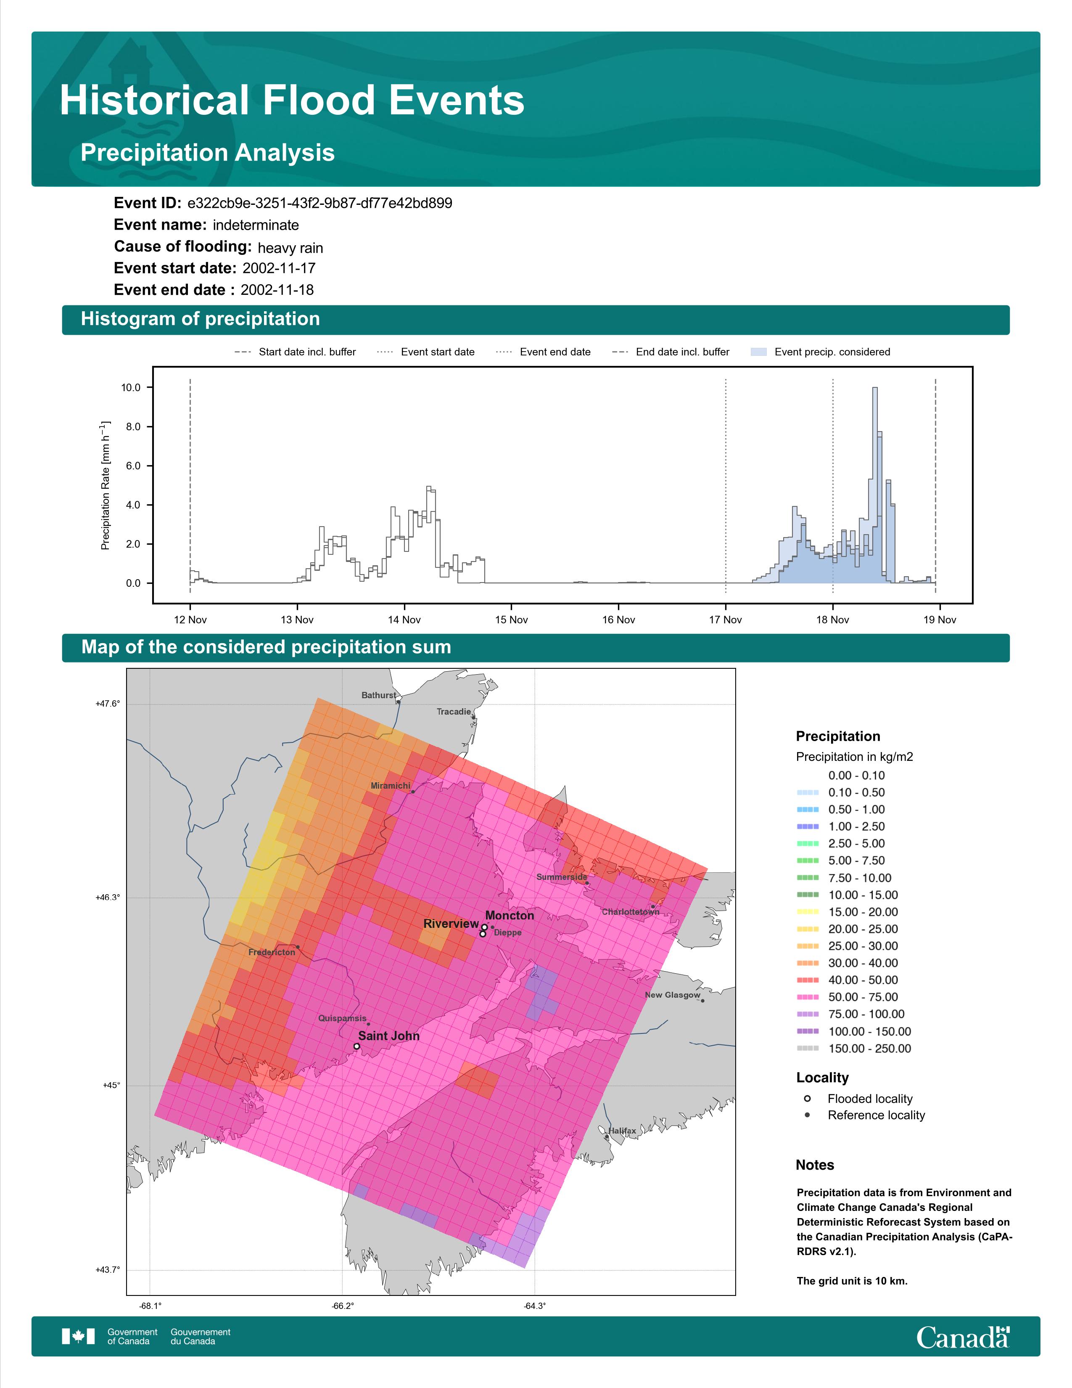Screen dimensions: 1072x1388
Task: Click the Tracadie reference locality dot
Action: coord(474,718)
